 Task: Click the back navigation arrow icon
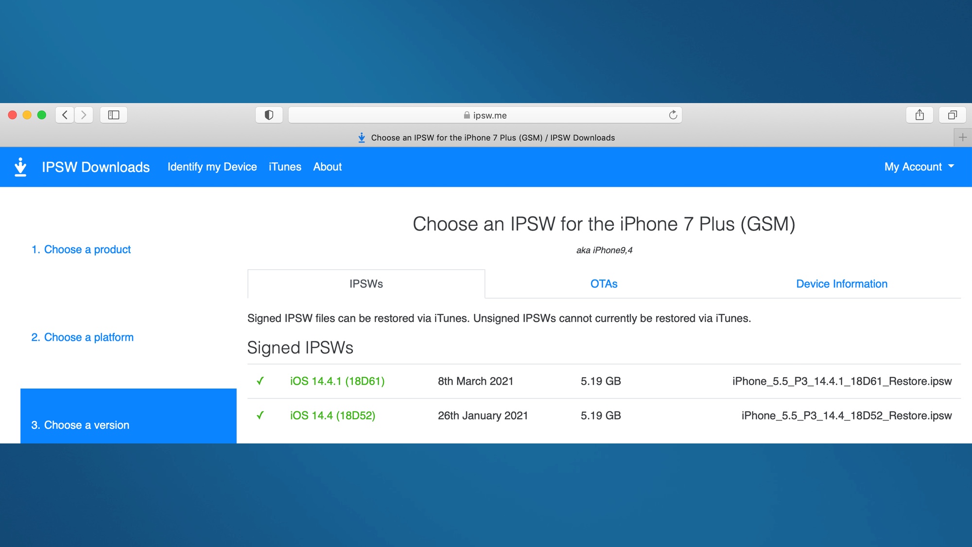64,115
